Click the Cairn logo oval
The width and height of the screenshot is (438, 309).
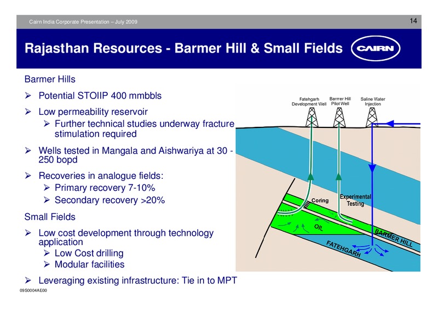pyautogui.click(x=376, y=48)
